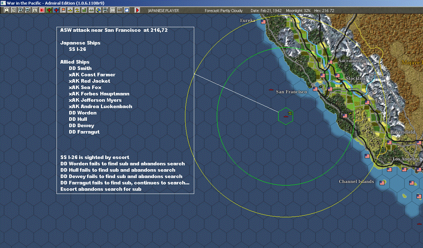Click the 'Hex: 216 72' status text
Screen dimensions: 423x248
[x=324, y=11]
